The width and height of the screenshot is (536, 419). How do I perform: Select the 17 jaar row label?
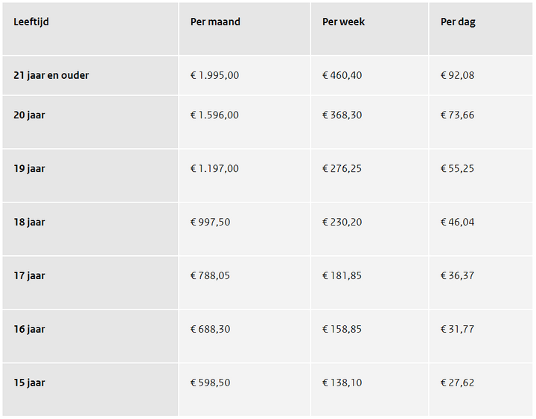pyautogui.click(x=29, y=275)
